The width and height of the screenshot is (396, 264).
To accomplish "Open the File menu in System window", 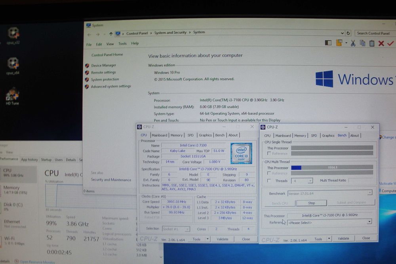I will pyautogui.click(x=89, y=44).
